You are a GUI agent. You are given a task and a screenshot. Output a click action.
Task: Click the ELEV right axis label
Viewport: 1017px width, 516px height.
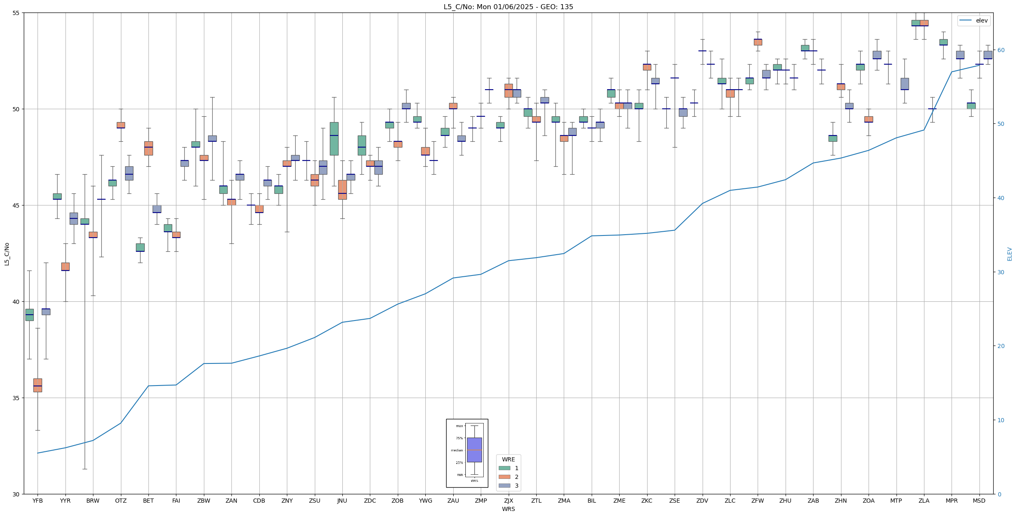(1009, 254)
